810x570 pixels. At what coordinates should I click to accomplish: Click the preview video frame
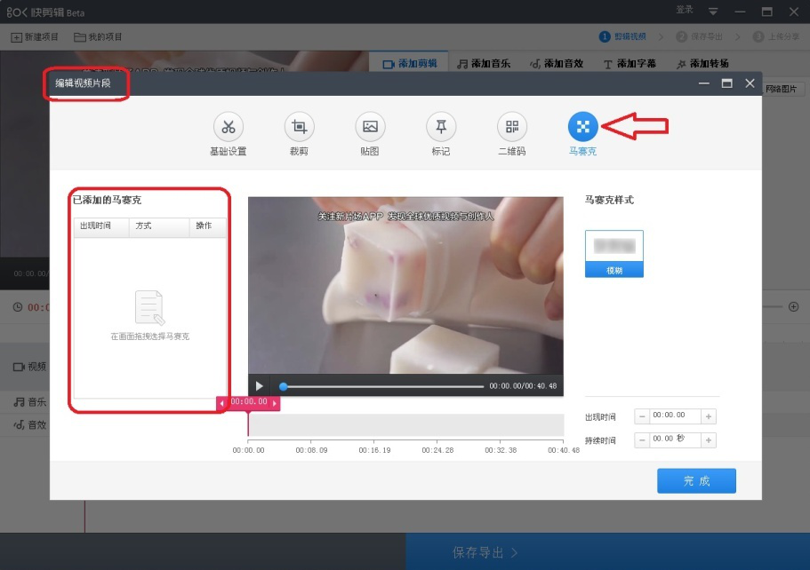pyautogui.click(x=405, y=285)
